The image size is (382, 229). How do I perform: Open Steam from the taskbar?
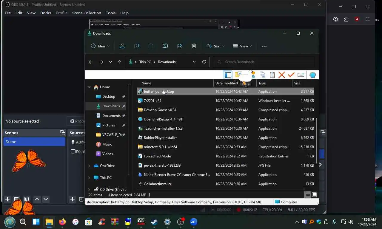pyautogui.click(x=154, y=222)
